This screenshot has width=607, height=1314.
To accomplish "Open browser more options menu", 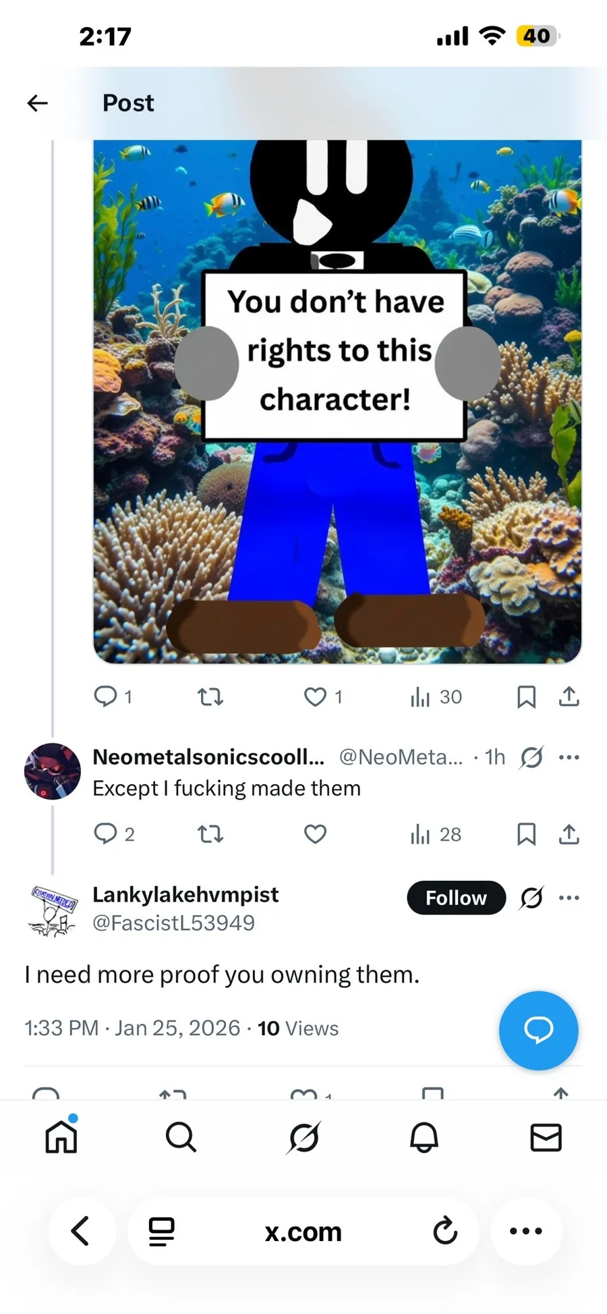I will (526, 1231).
